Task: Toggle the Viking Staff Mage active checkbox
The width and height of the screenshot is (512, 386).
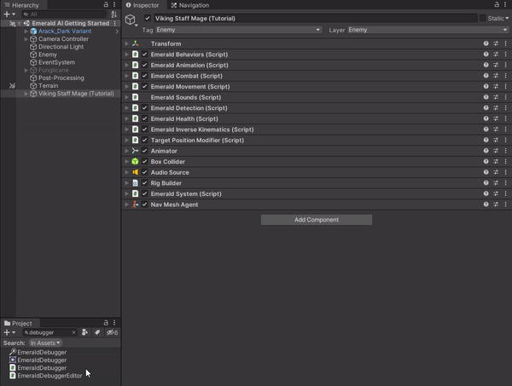Action: pyautogui.click(x=148, y=18)
